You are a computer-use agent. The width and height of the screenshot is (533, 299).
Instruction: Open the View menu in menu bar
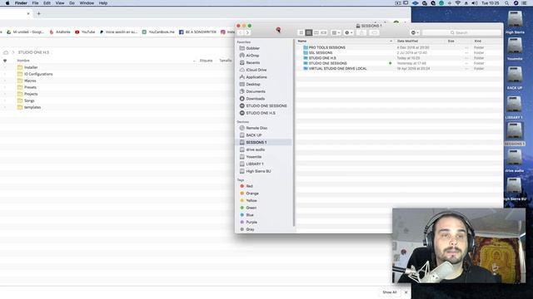click(60, 3)
